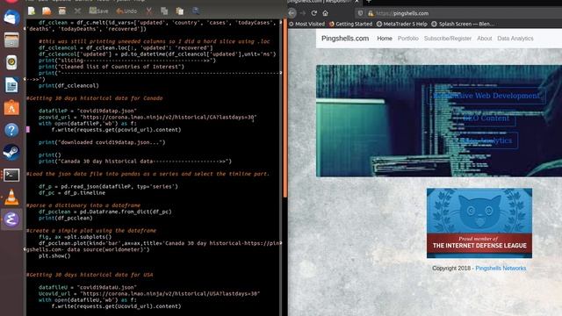Click the tracking protection shield icon
This screenshot has width=562, height=316.
pos(360,13)
